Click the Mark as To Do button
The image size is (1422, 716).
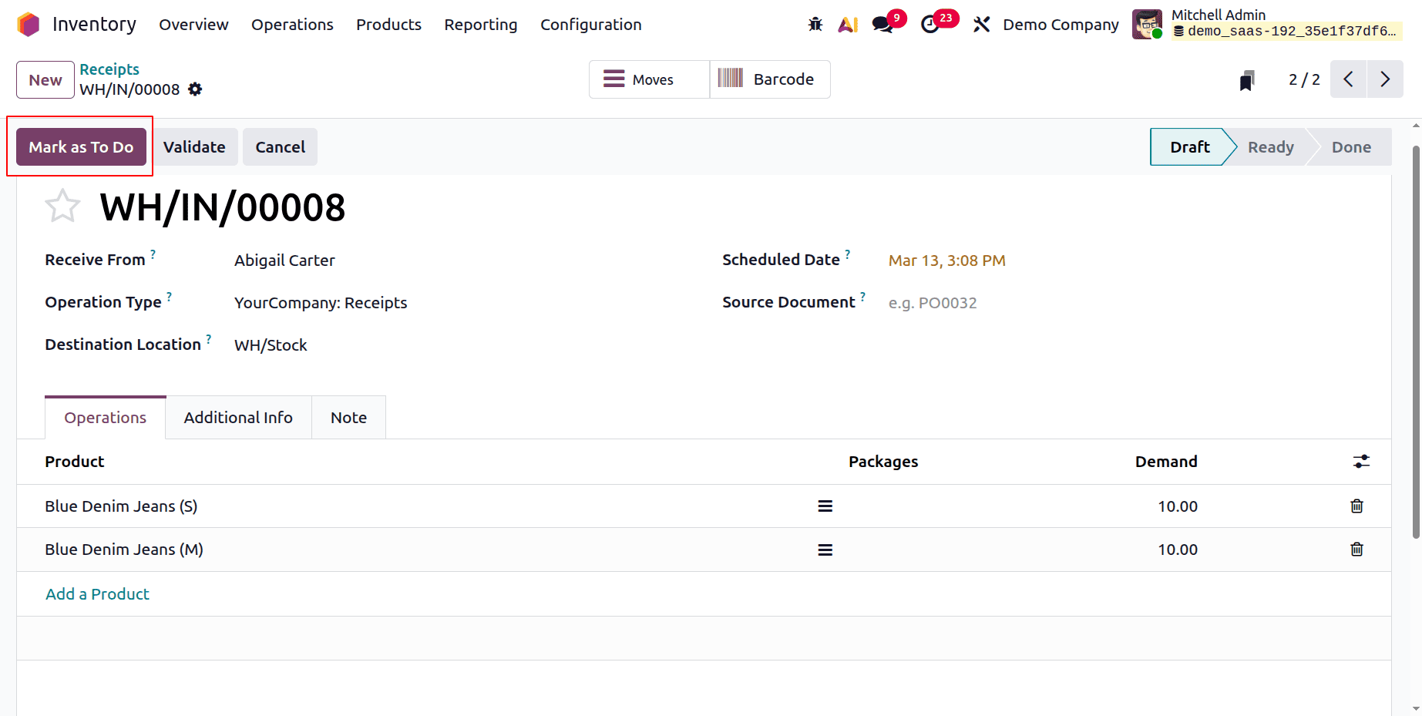(81, 146)
